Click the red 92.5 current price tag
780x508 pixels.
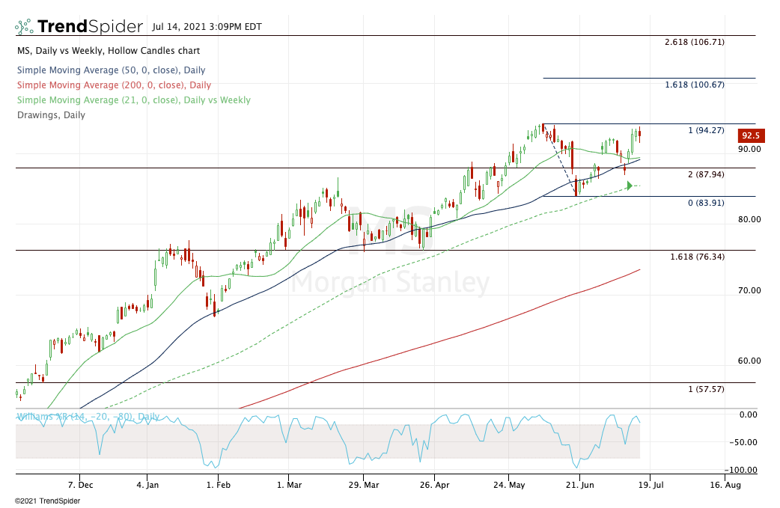751,135
